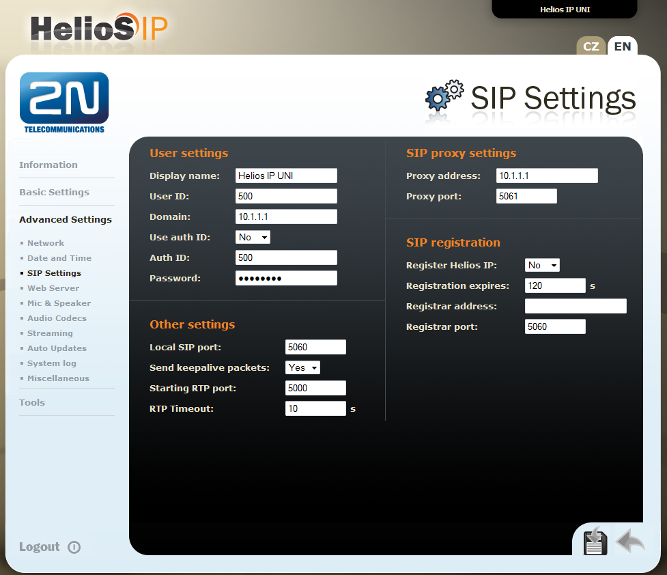
Task: Expand the Register Helios IP dropdown
Action: (542, 265)
